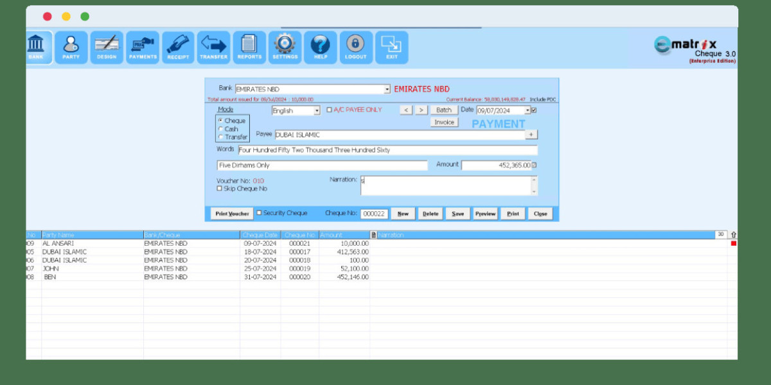Open the Help question mark icon

320,47
